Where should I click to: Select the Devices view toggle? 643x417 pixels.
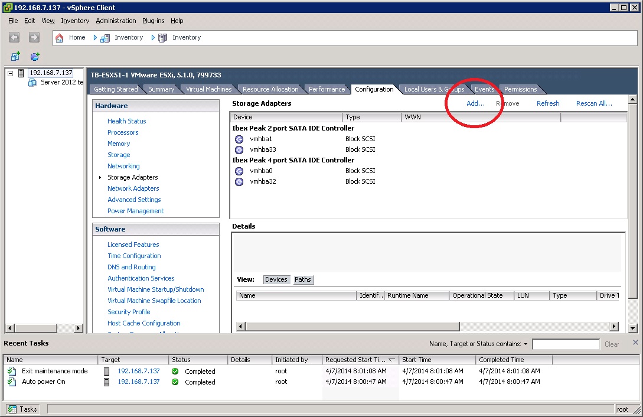tap(276, 279)
